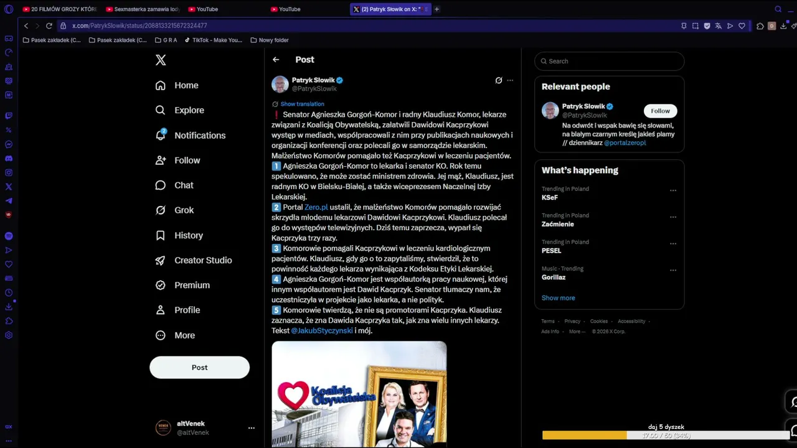
Task: Click the pin icon in the address bar
Action: click(x=684, y=26)
